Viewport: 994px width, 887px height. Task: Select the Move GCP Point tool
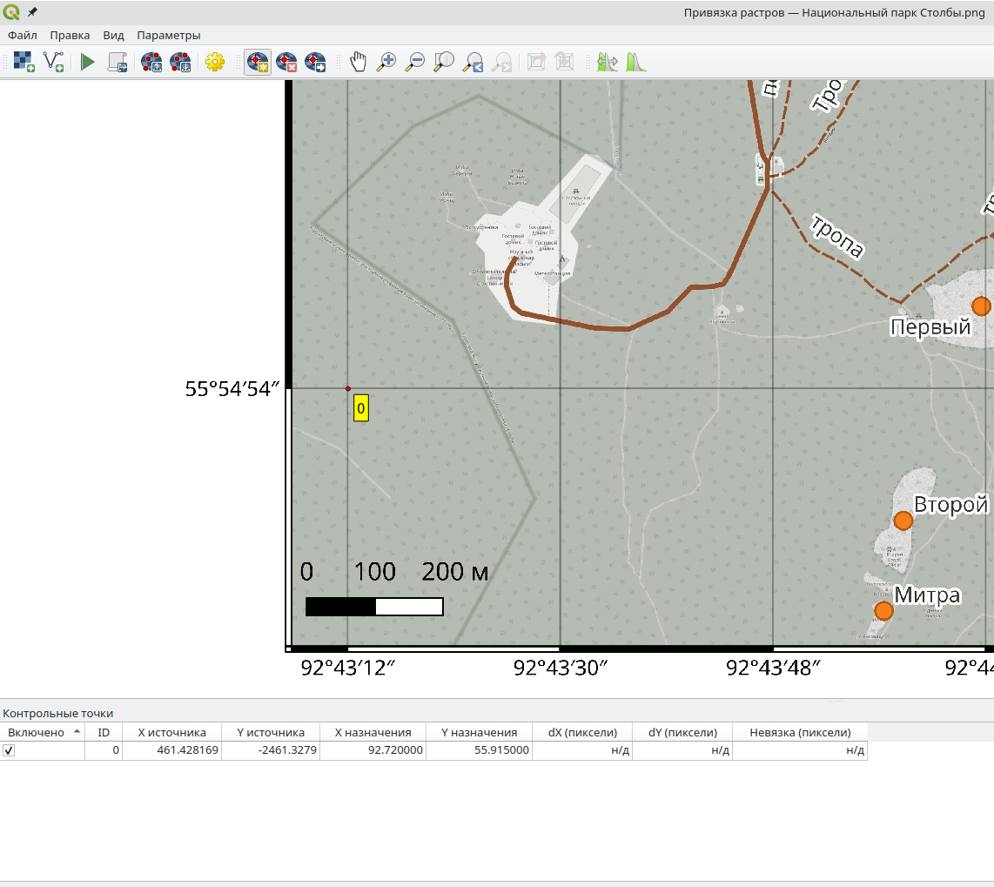click(x=315, y=62)
